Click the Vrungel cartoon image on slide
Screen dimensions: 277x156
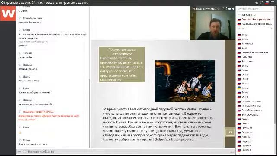185,81
